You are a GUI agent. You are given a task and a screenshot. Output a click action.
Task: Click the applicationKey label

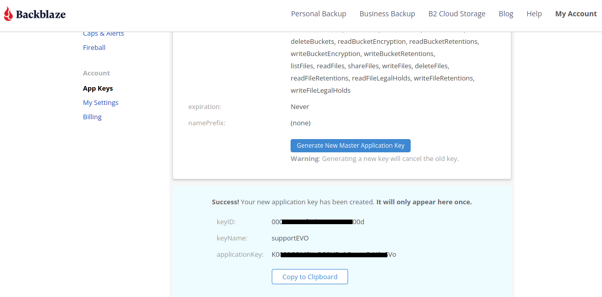click(x=240, y=254)
